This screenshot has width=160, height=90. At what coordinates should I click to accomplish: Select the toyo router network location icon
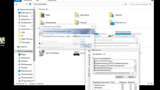click(76, 53)
